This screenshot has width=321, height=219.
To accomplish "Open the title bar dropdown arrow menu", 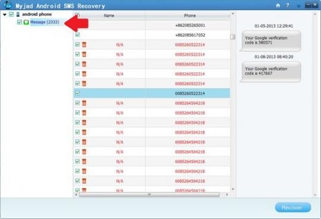I will 298,6.
